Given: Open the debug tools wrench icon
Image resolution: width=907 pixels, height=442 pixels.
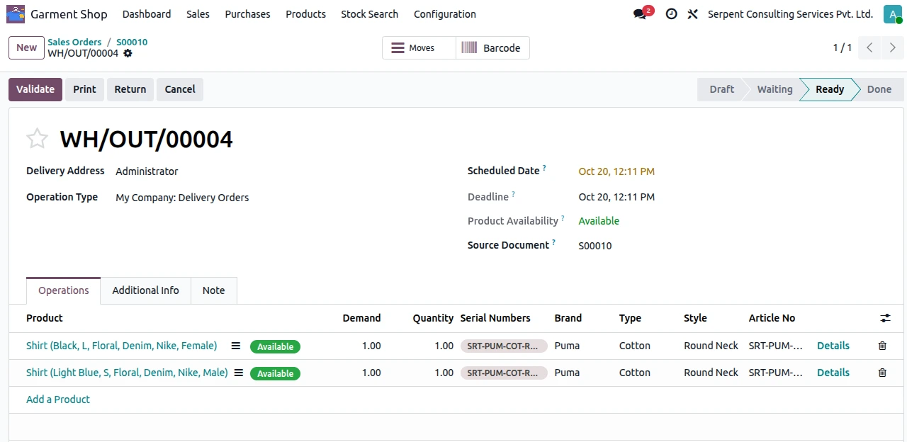Looking at the screenshot, I should click(x=693, y=14).
